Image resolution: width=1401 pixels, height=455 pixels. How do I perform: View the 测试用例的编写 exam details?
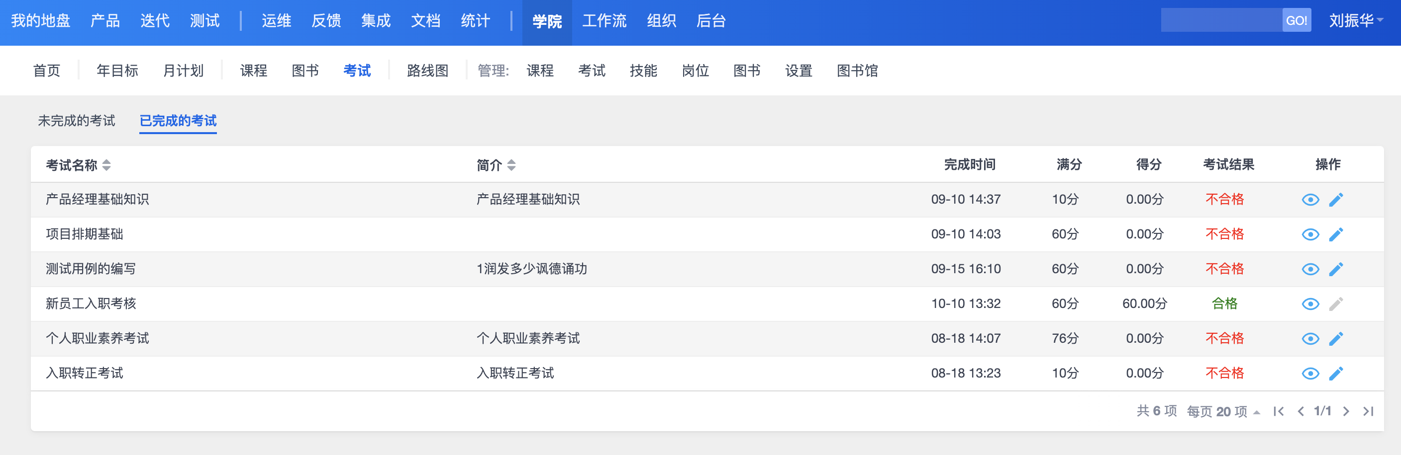[x=1310, y=269]
